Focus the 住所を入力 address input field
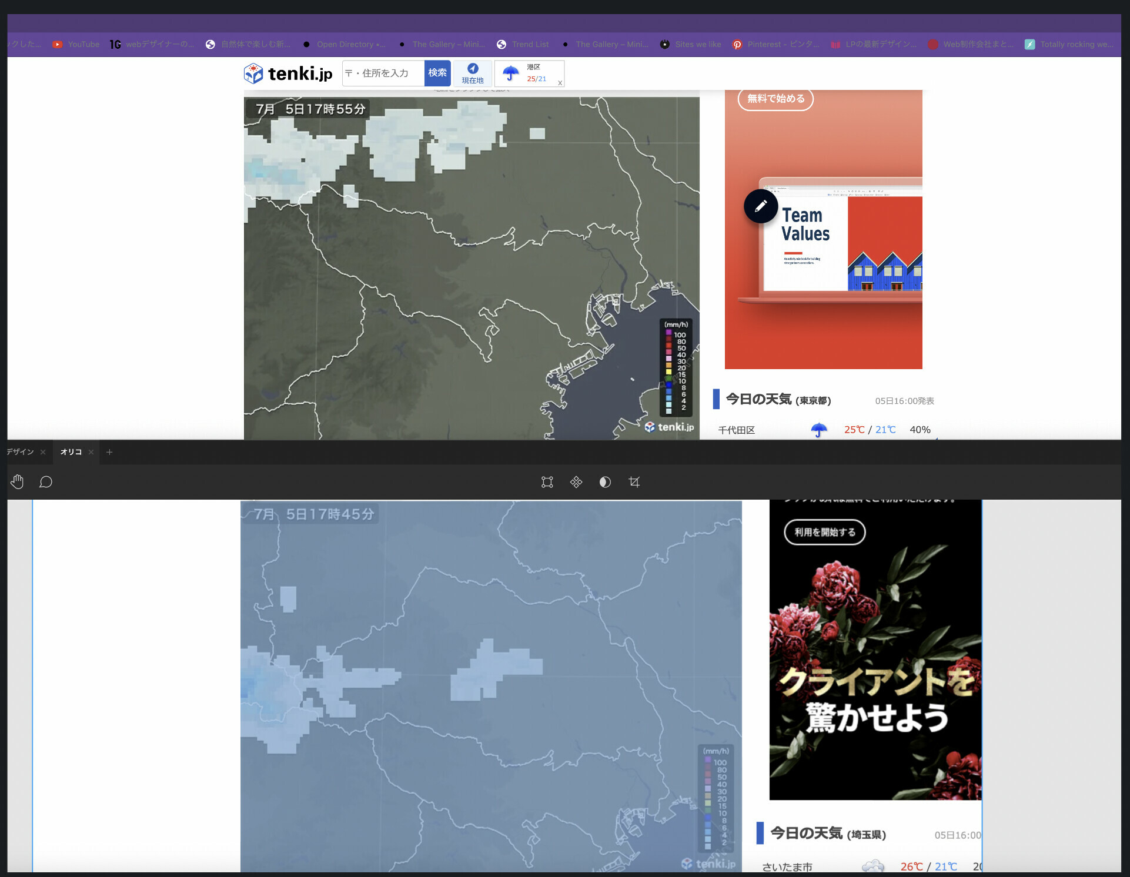 pyautogui.click(x=383, y=73)
